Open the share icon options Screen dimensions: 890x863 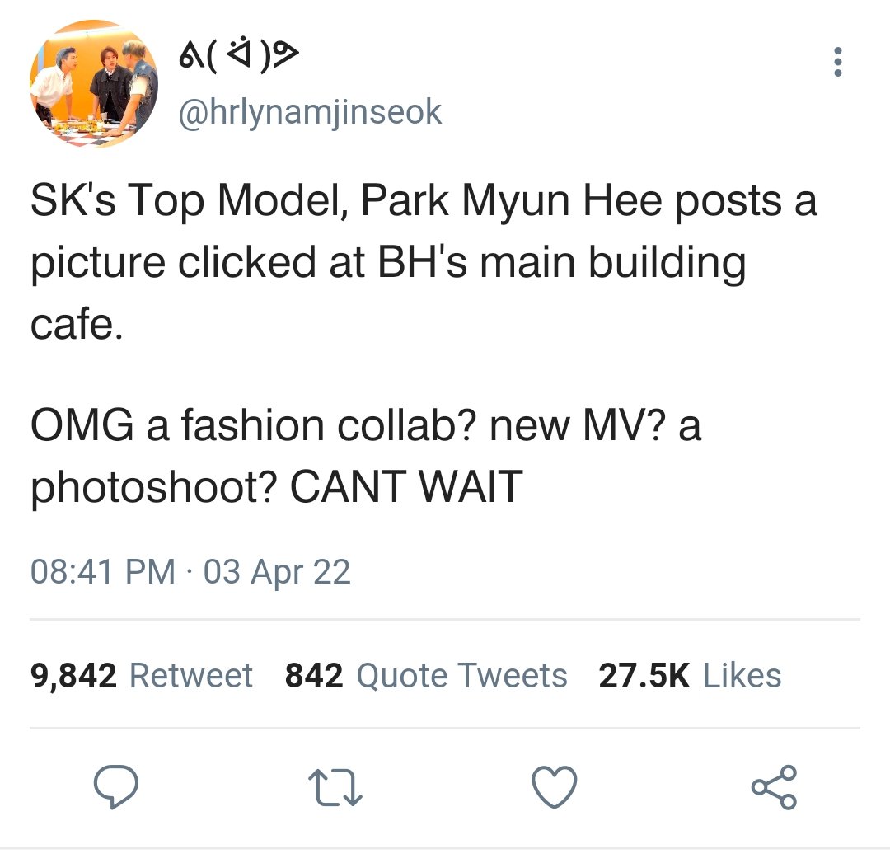pyautogui.click(x=774, y=787)
